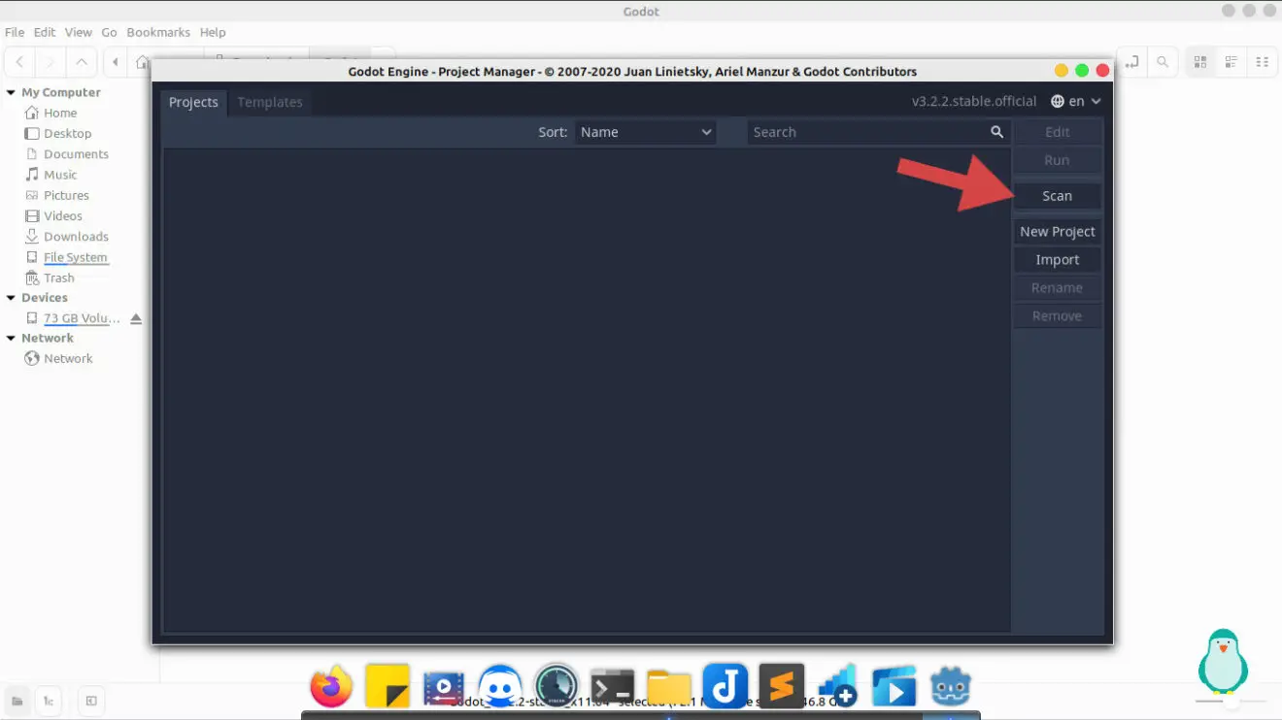Image resolution: width=1282 pixels, height=720 pixels.
Task: Open the language selector showing en
Action: tap(1076, 101)
